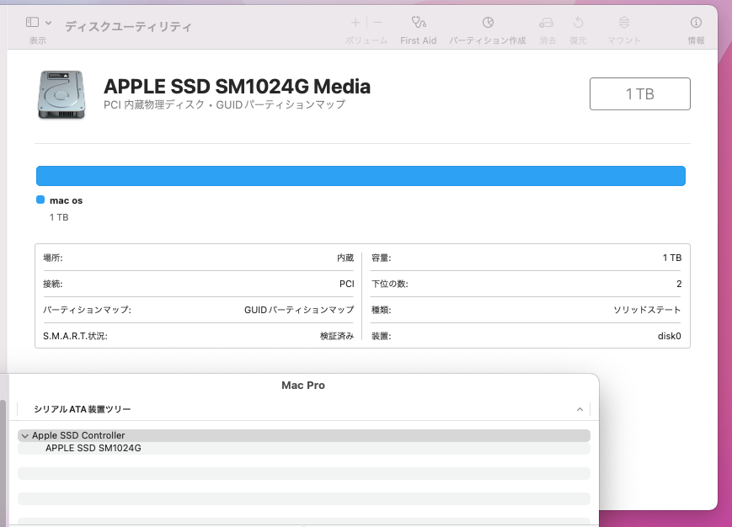Click the GUID パーティションマップ table value

coord(299,310)
